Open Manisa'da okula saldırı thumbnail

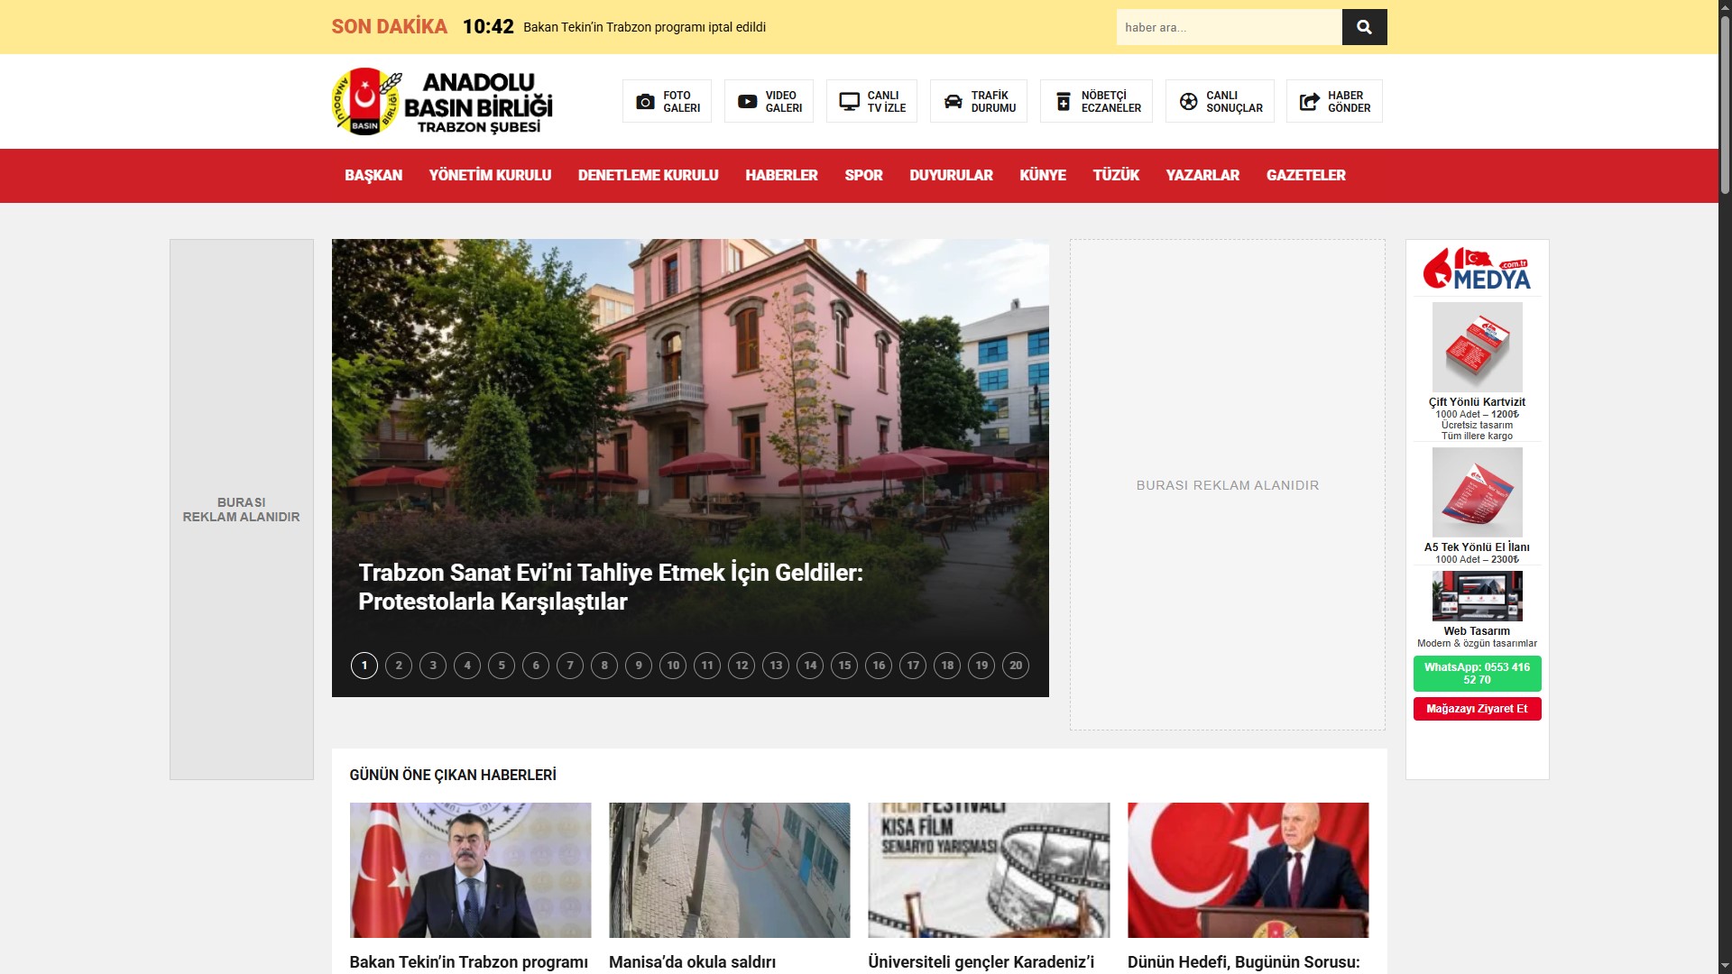pos(729,870)
